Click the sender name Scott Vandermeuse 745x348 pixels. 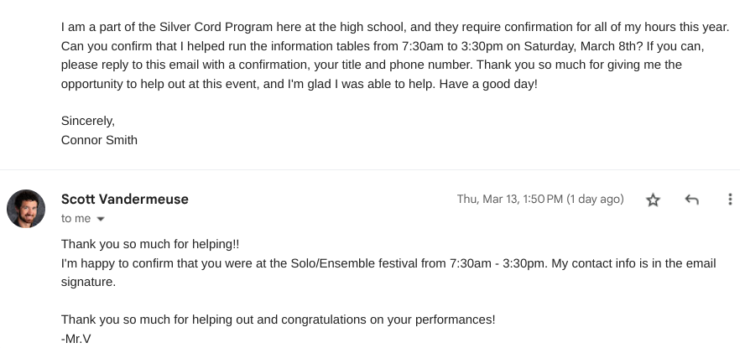(x=124, y=199)
